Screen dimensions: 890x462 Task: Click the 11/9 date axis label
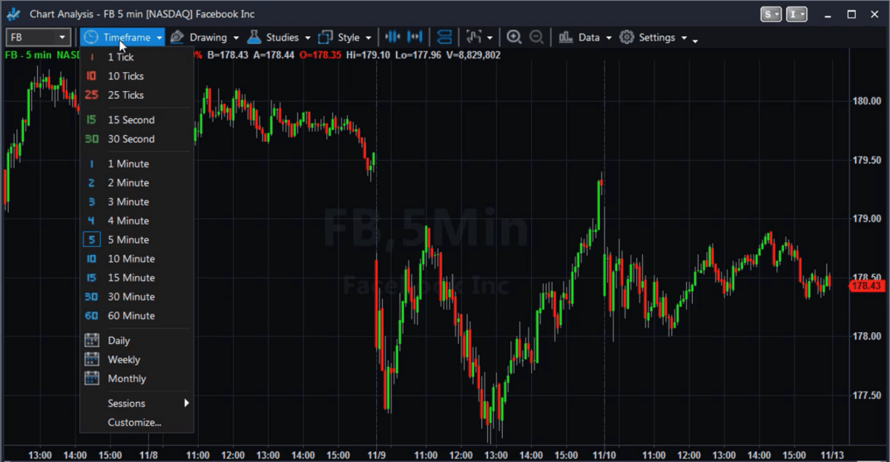point(377,455)
